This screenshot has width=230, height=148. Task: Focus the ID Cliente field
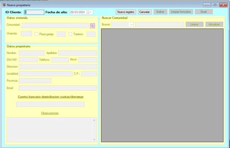34,12
